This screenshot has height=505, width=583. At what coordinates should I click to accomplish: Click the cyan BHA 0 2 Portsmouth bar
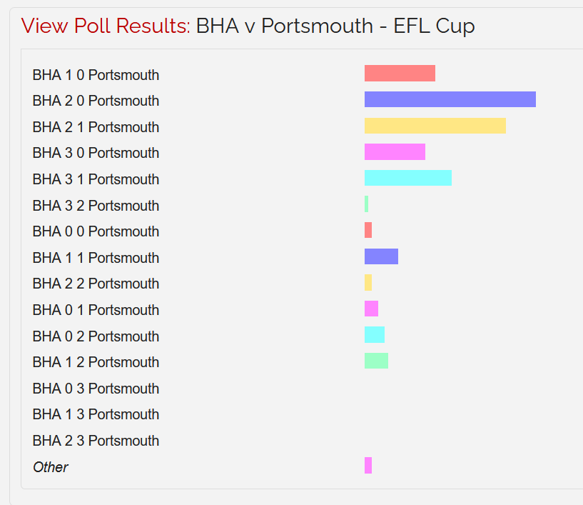375,334
